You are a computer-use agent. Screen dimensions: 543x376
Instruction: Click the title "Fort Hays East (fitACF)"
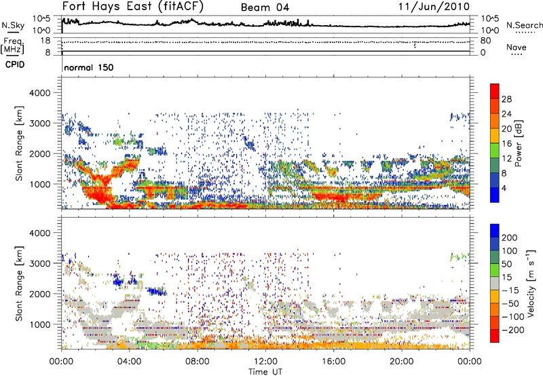(x=132, y=6)
